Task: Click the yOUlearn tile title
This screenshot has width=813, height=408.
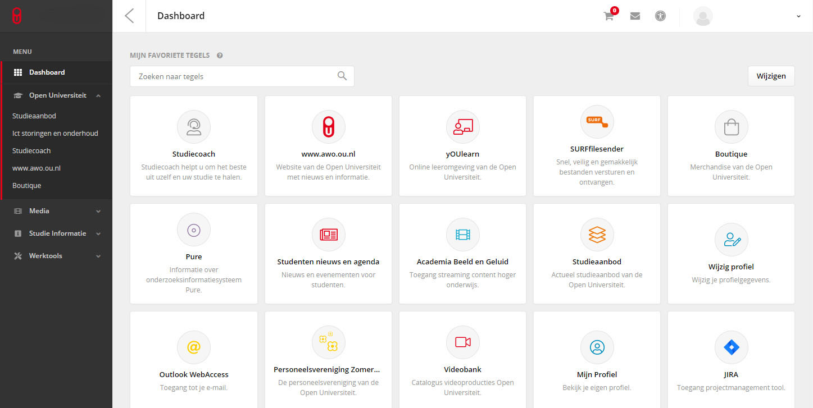Action: pos(462,154)
